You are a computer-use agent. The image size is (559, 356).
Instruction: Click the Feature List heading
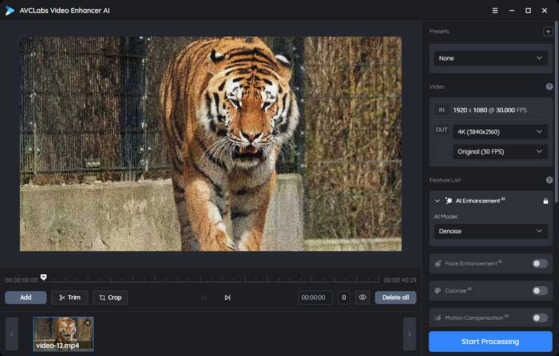(x=444, y=180)
